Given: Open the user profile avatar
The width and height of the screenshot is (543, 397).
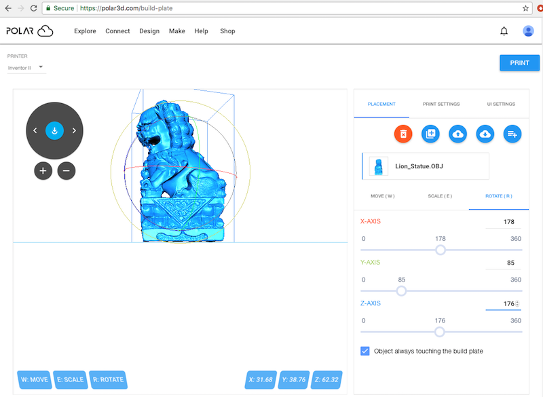Looking at the screenshot, I should coord(528,31).
